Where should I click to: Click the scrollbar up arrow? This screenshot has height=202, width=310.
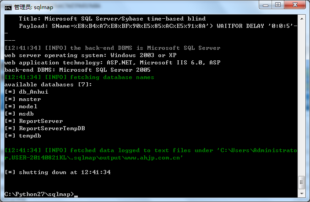click(x=302, y=19)
